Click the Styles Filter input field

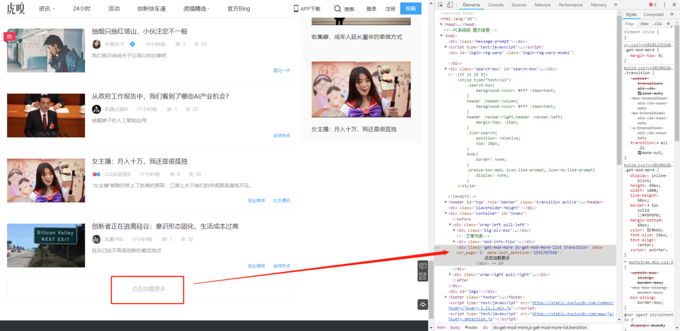(631, 24)
